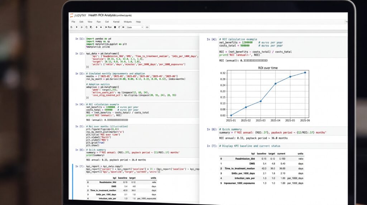Open the File menu

[x=73, y=22]
